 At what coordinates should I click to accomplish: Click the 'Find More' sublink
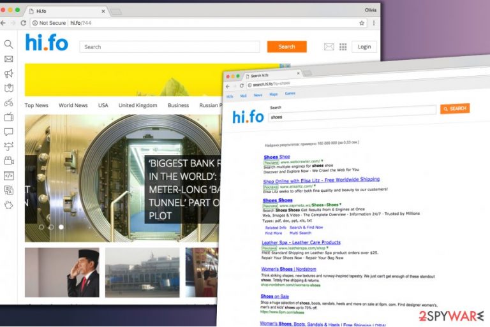click(274, 233)
